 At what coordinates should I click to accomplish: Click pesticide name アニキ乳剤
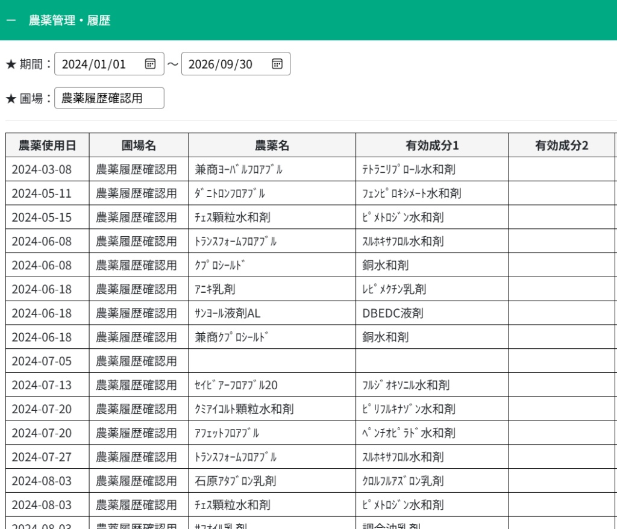click(x=215, y=290)
